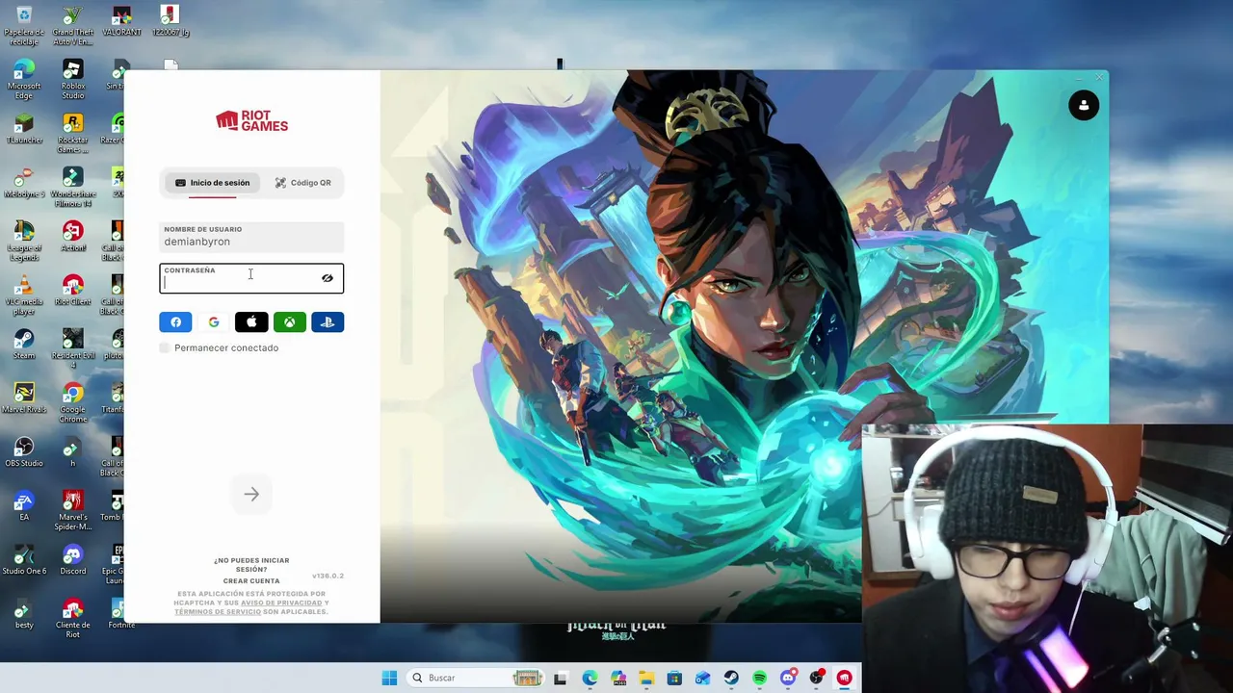Select the Google Chrome desktop icon
Image resolution: width=1233 pixels, height=693 pixels.
[x=72, y=403]
